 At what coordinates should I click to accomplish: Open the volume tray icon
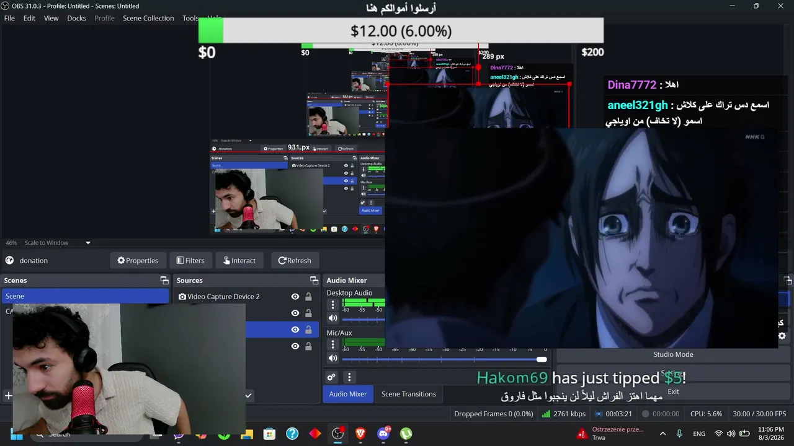point(731,434)
